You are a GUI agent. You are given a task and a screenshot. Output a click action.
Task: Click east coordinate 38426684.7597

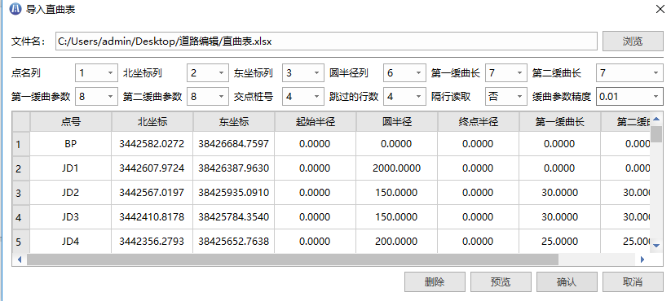pos(234,144)
